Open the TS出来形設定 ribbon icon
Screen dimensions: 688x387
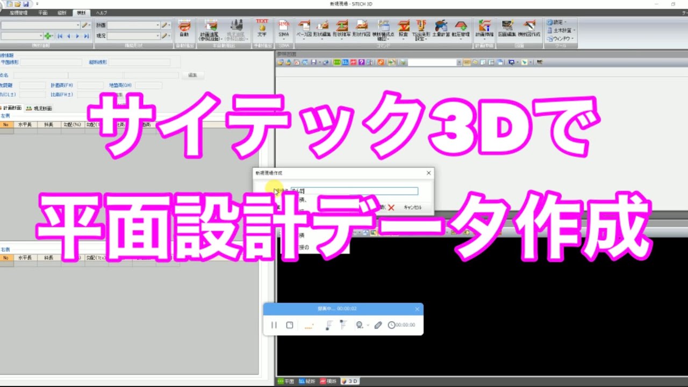421,31
